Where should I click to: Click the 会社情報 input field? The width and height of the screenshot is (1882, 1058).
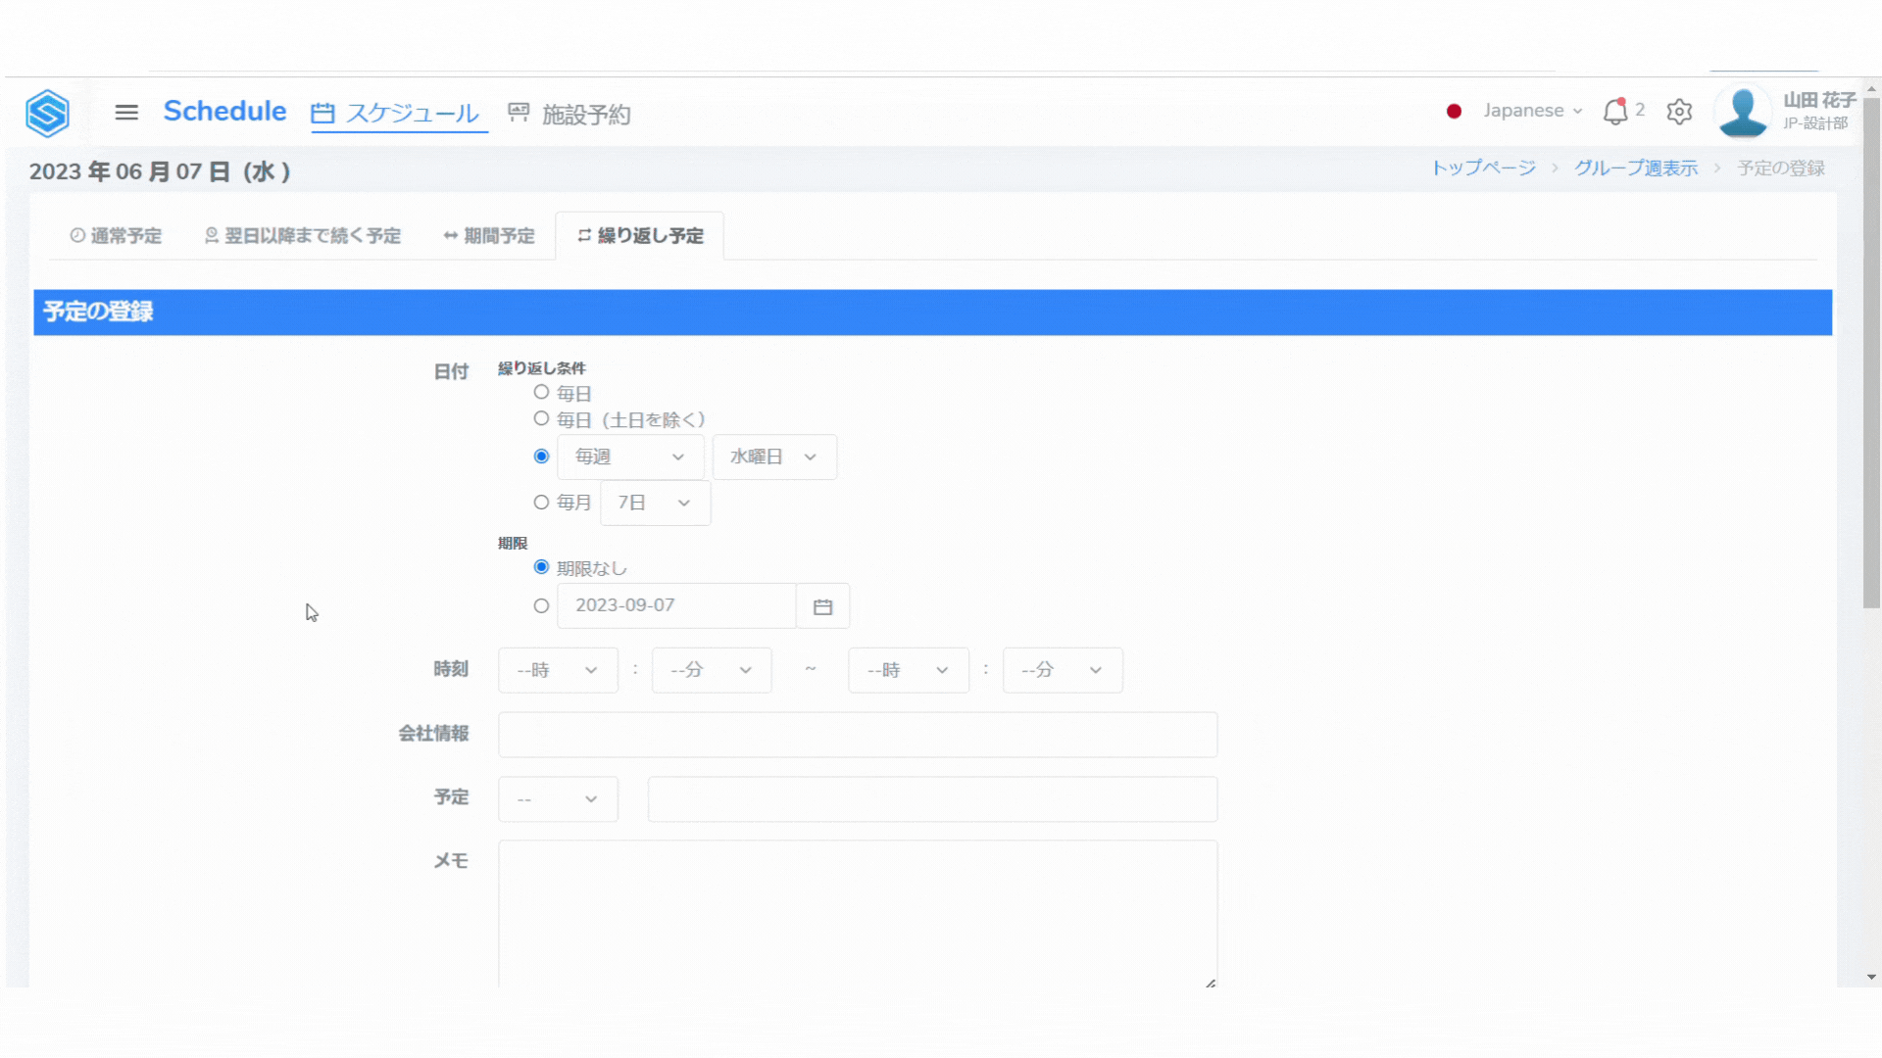click(x=857, y=735)
